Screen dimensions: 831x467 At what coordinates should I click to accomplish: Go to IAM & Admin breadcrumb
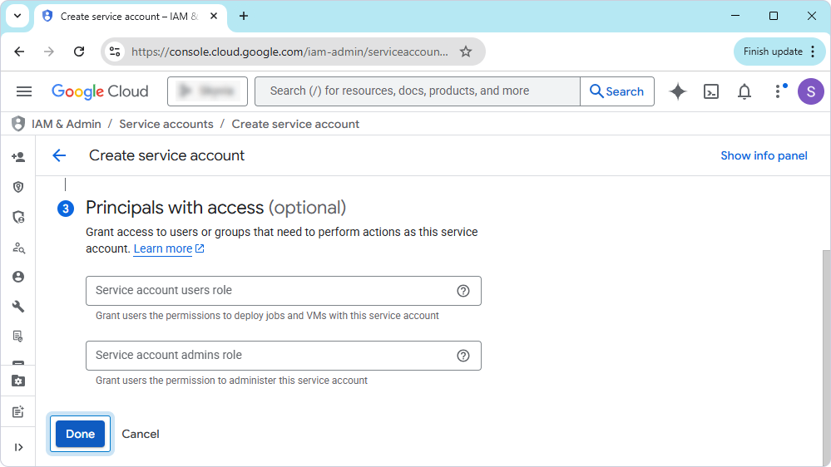(67, 124)
